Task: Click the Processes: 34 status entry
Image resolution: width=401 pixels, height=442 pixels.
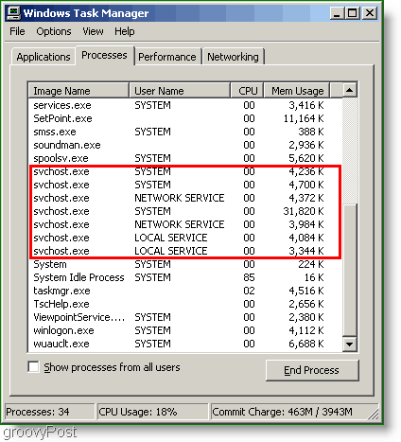Action: [49, 412]
